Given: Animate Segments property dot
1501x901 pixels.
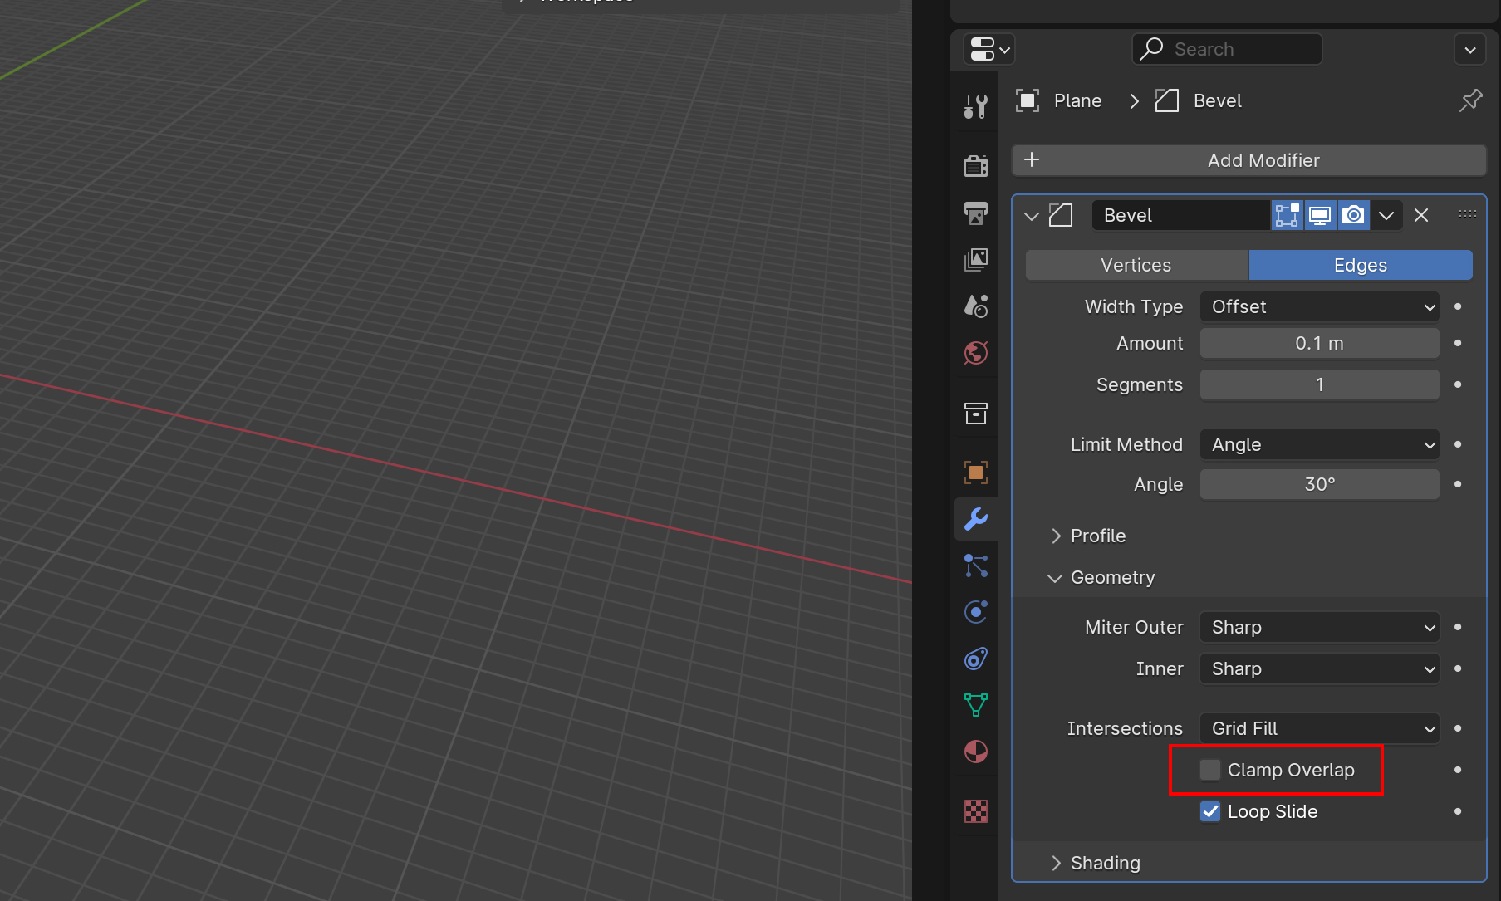Looking at the screenshot, I should 1458,384.
